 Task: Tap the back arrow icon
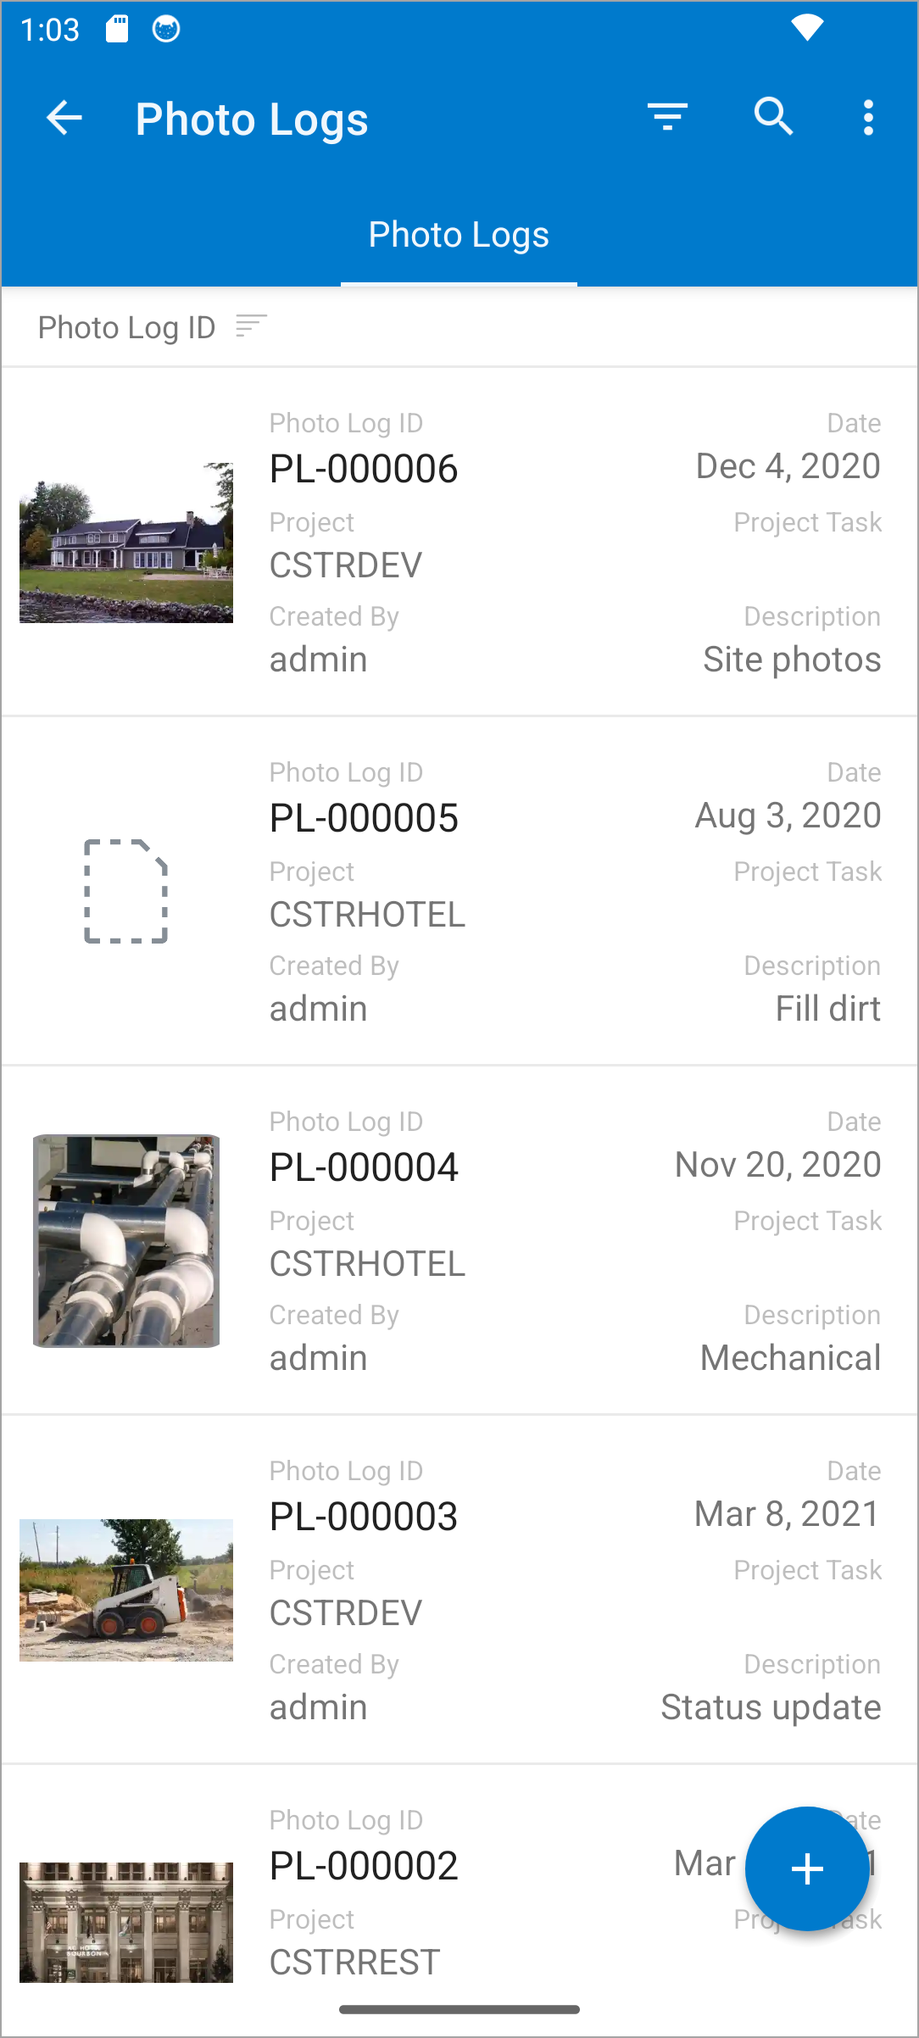[64, 118]
